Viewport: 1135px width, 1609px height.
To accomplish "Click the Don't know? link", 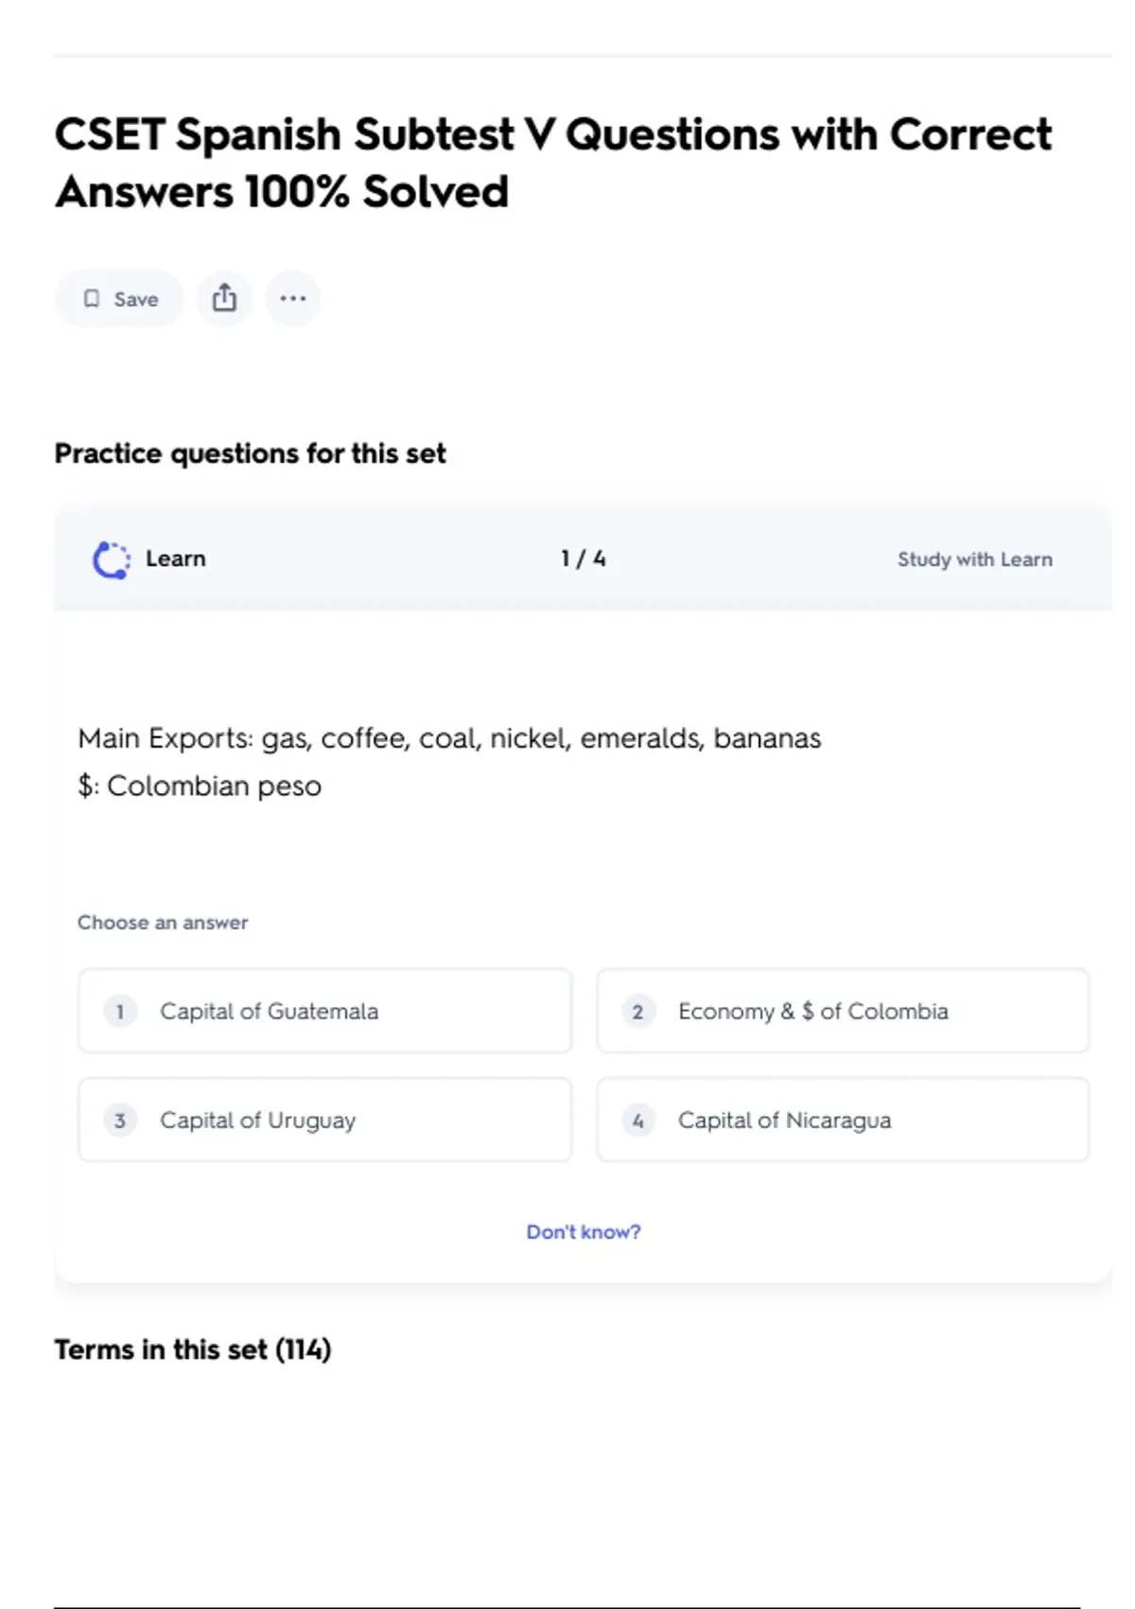I will point(583,1232).
